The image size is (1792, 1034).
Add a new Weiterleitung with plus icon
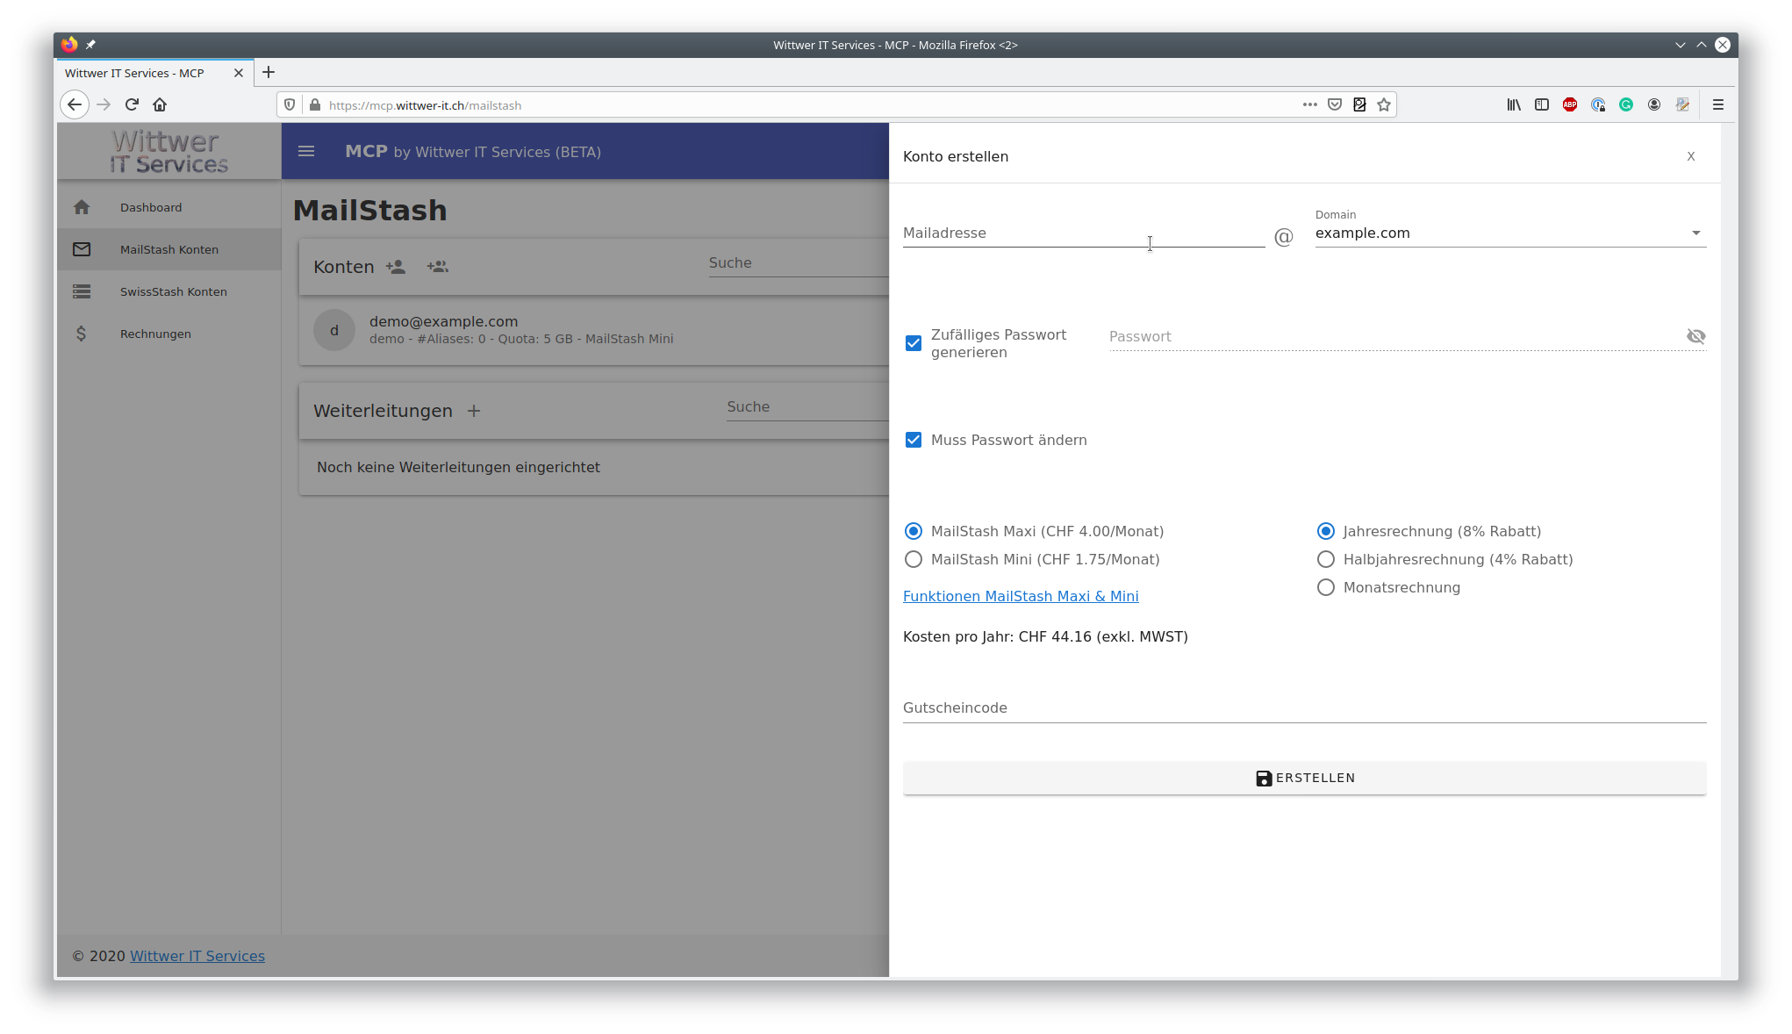point(474,411)
